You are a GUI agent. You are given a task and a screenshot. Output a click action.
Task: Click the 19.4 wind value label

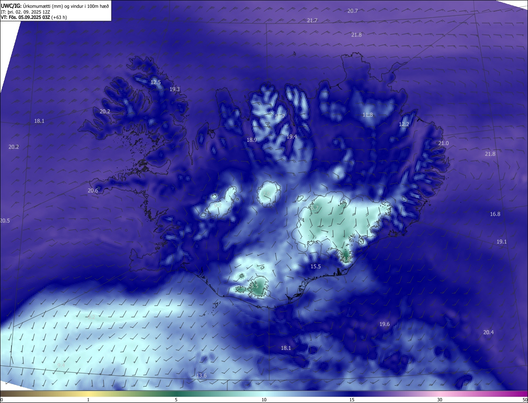tap(292, 136)
